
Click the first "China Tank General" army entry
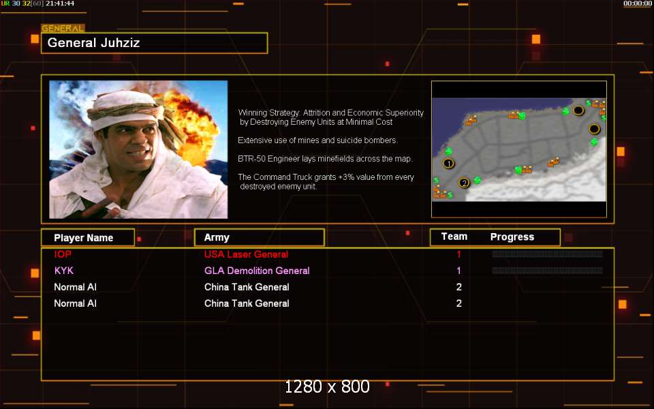247,287
